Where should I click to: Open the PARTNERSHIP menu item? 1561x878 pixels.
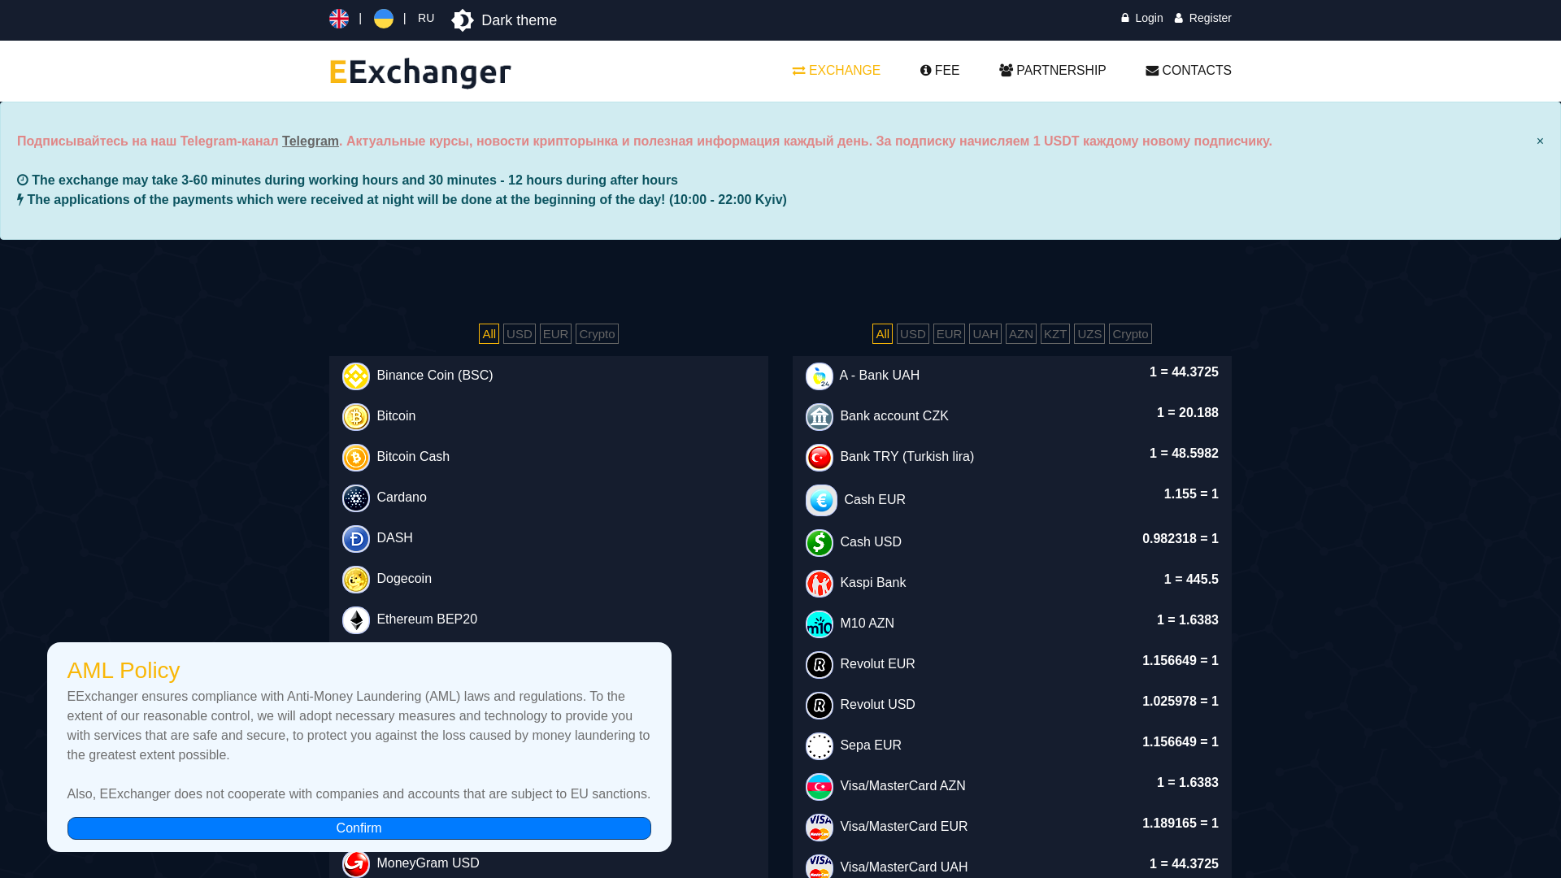pos(1053,71)
